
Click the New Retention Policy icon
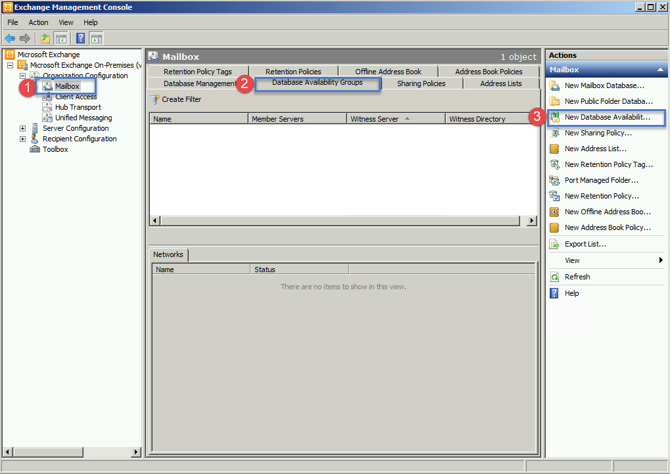coord(555,196)
